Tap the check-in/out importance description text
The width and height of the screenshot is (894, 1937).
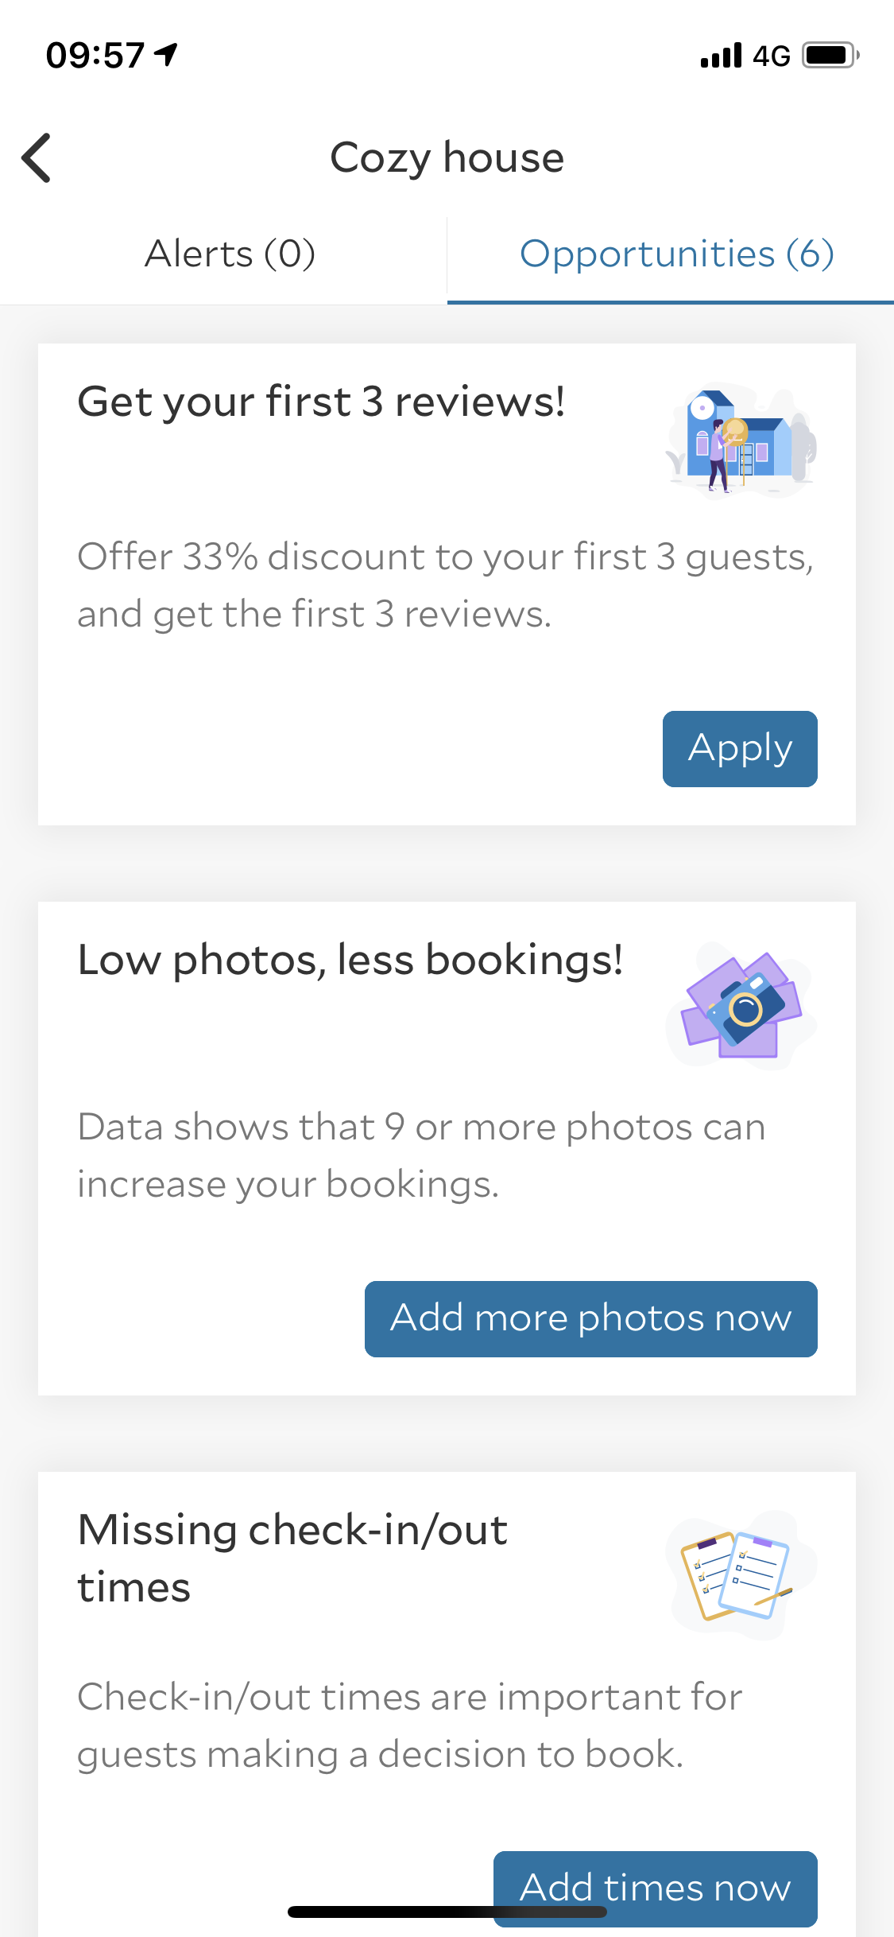409,1725
